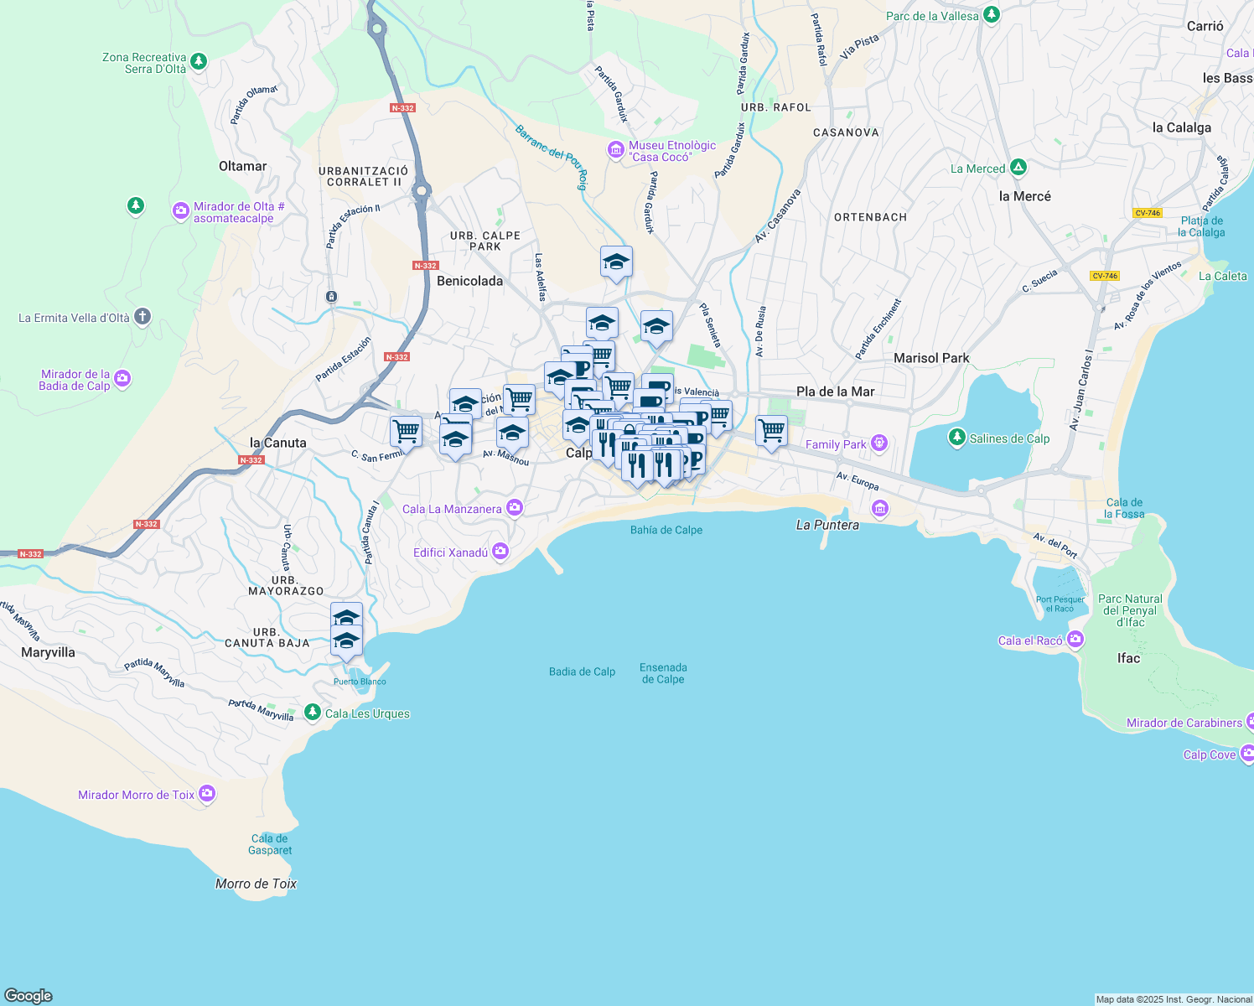Click the La Ermita Vella d'Oltà church icon

point(142,316)
